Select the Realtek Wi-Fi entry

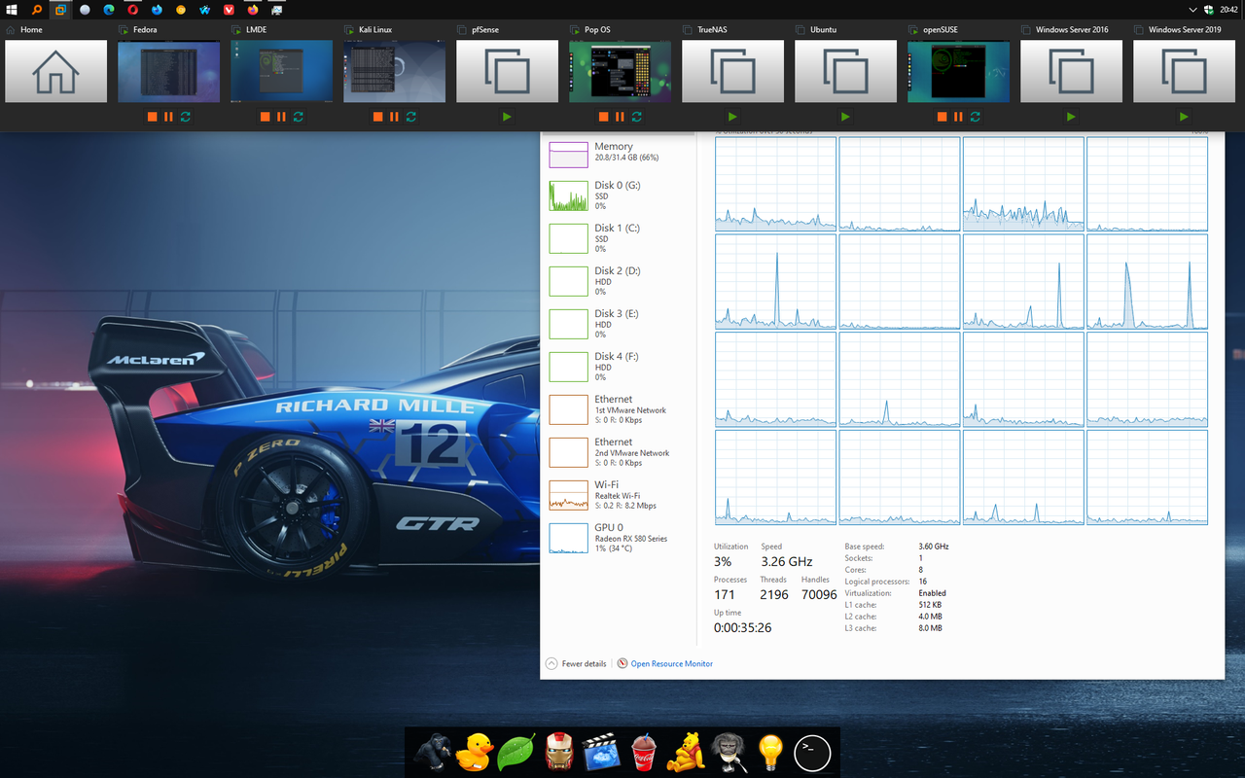pyautogui.click(x=618, y=495)
